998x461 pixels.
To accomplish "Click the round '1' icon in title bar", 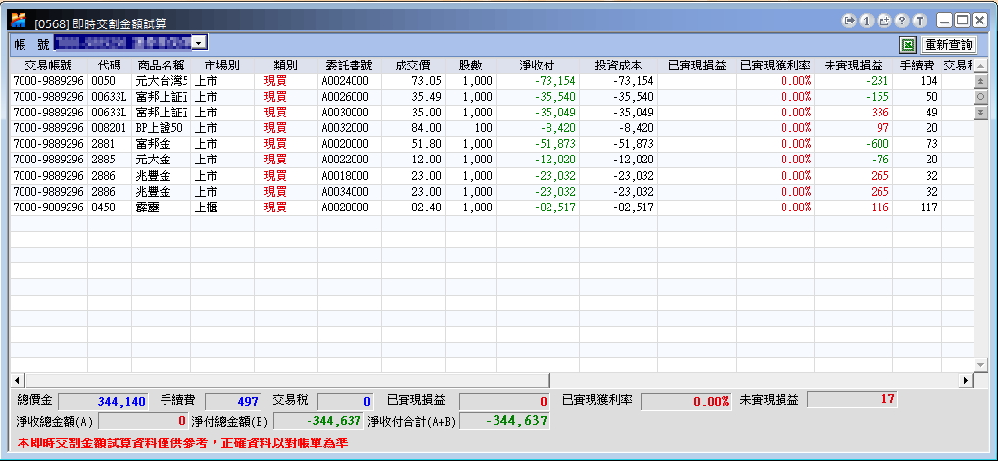I will (867, 20).
